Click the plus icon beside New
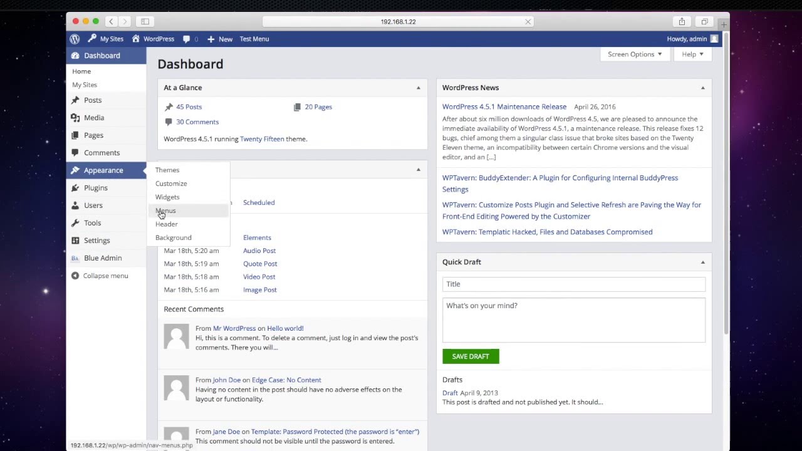Image resolution: width=802 pixels, height=451 pixels. [x=211, y=39]
